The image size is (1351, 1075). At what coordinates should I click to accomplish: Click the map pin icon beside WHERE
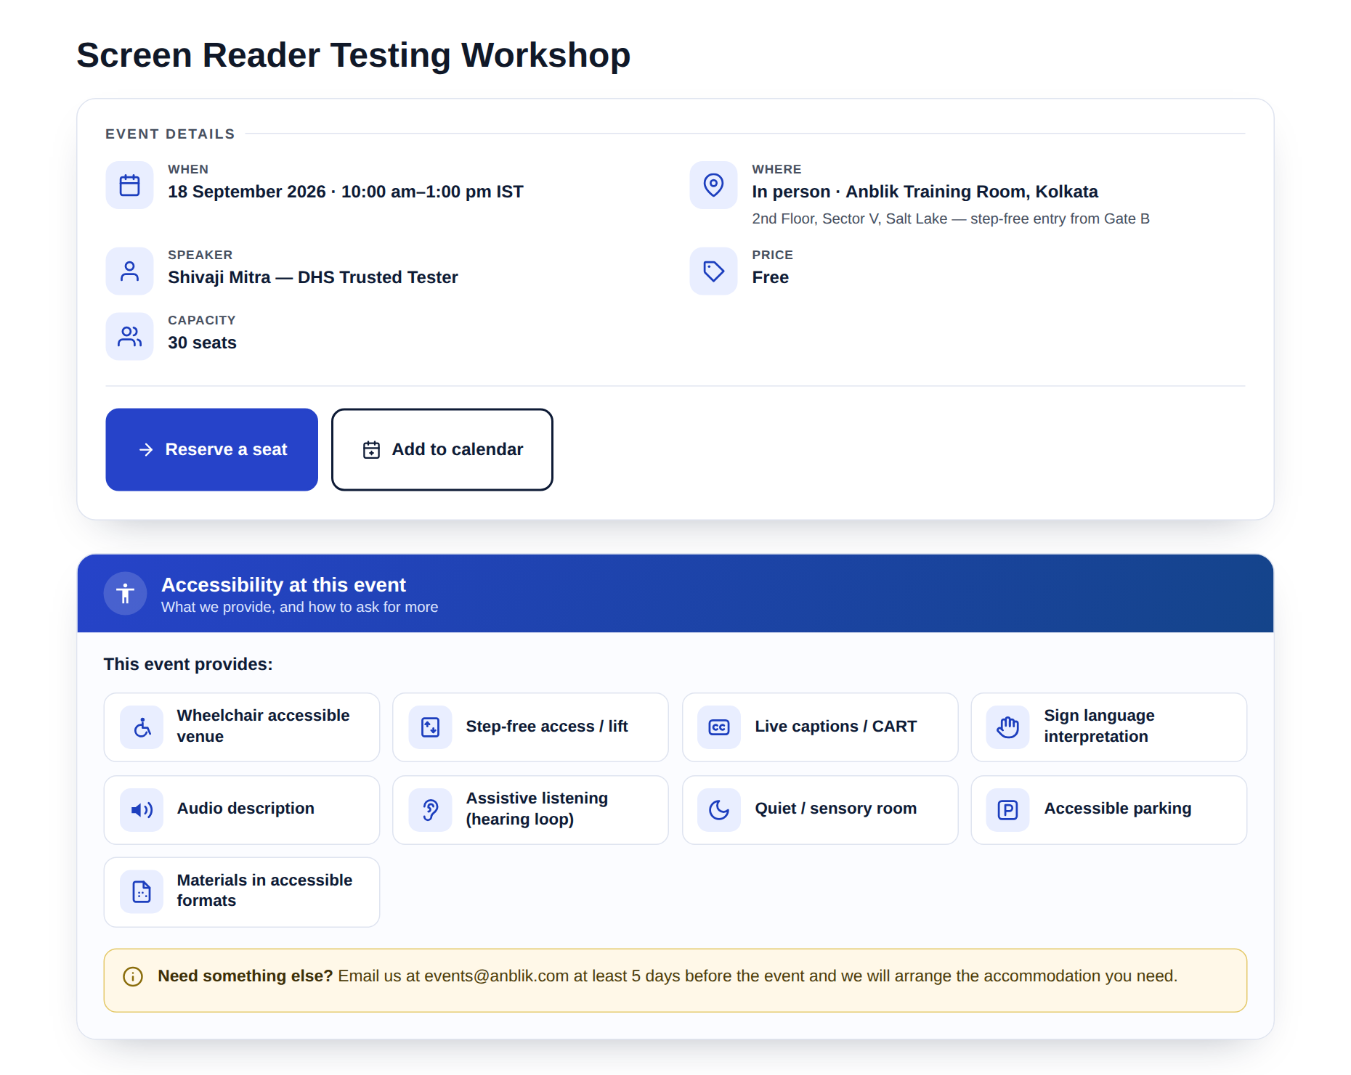pyautogui.click(x=713, y=185)
